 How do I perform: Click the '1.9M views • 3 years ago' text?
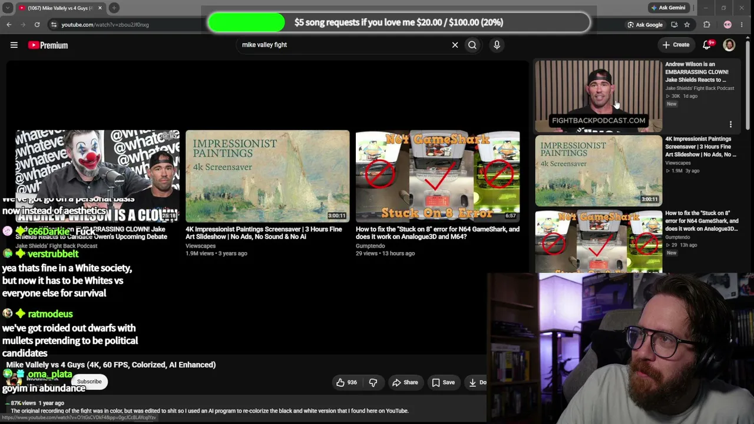(216, 253)
